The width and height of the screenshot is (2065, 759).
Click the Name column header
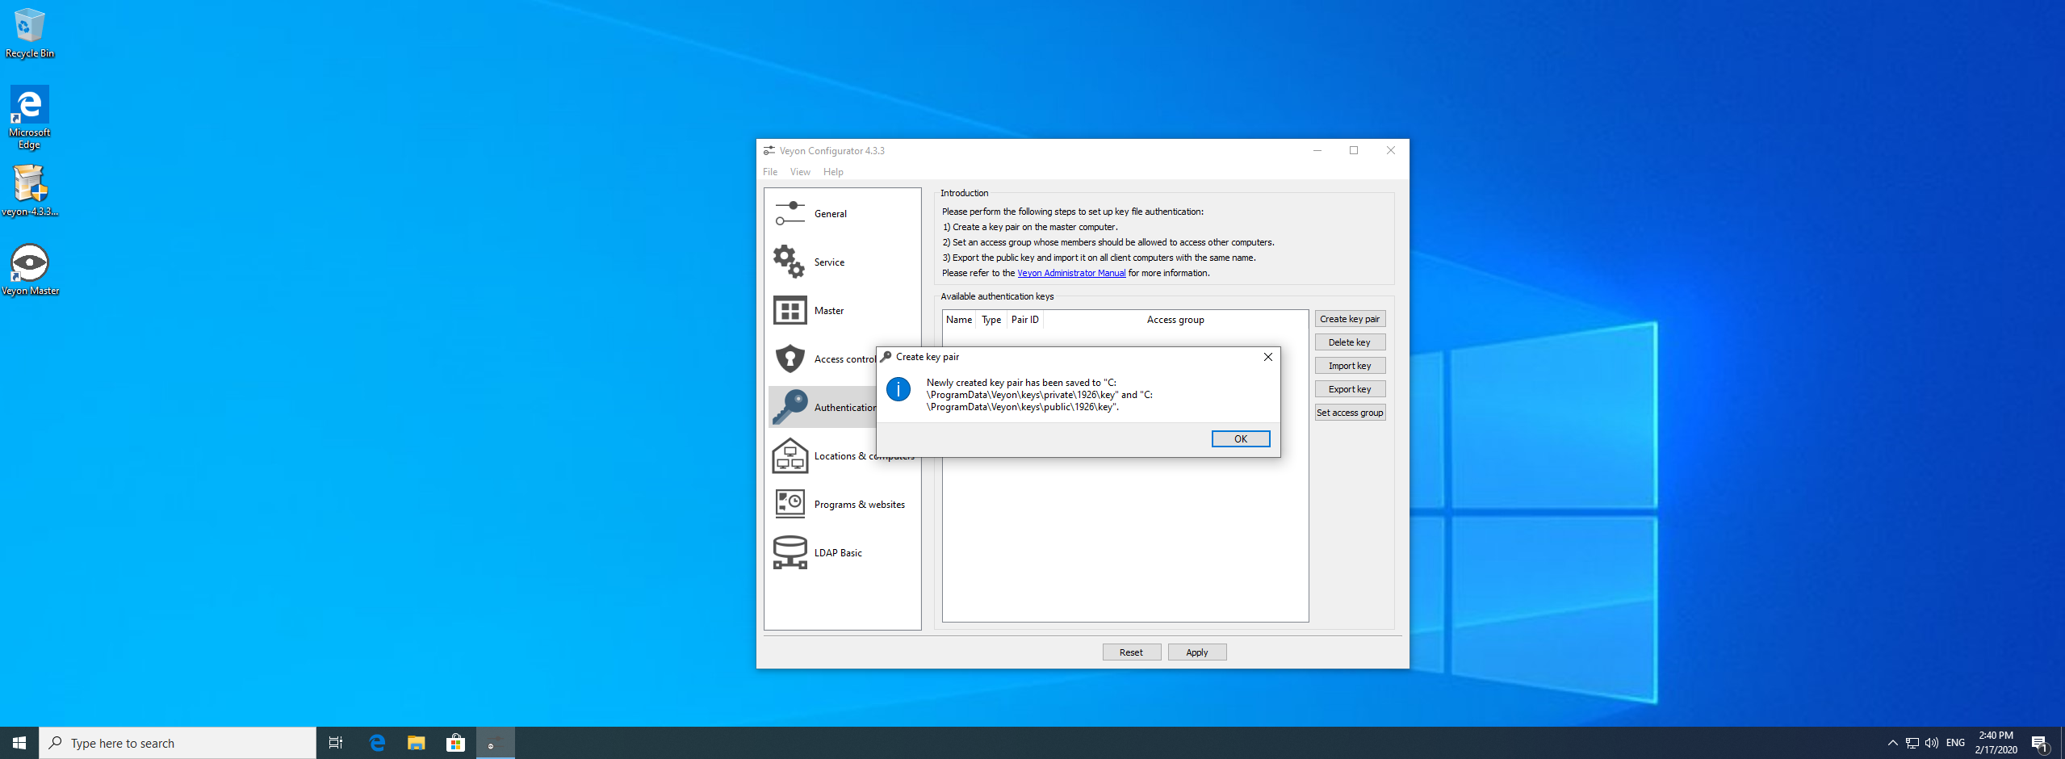[959, 320]
